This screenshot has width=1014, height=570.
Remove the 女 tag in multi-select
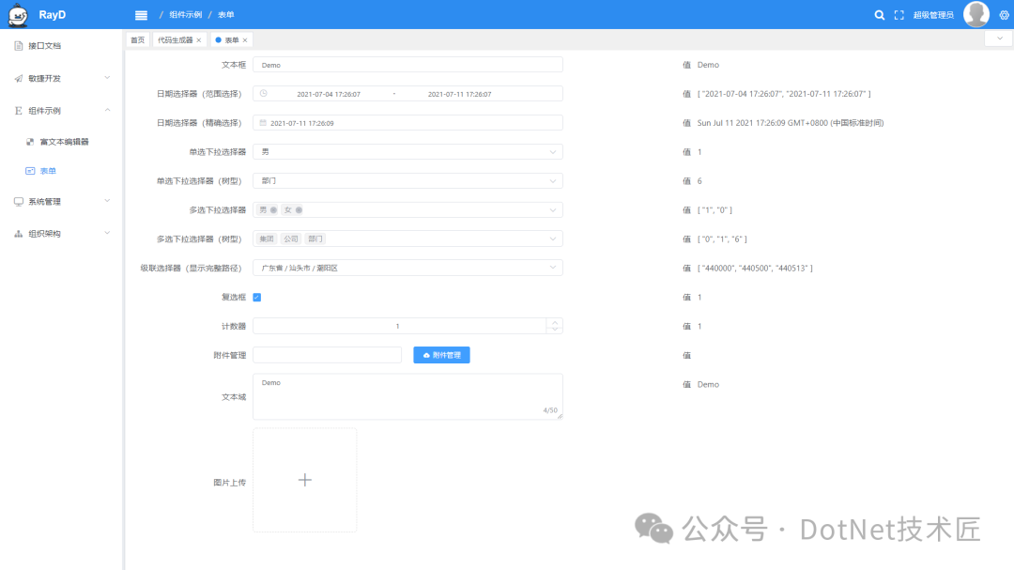pyautogui.click(x=299, y=209)
